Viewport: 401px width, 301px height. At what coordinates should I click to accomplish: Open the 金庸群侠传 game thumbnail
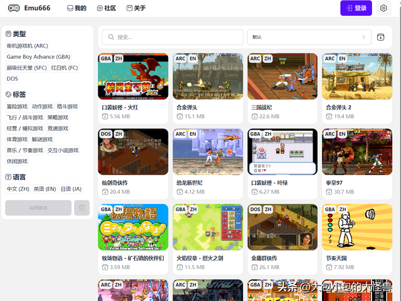coord(283,227)
